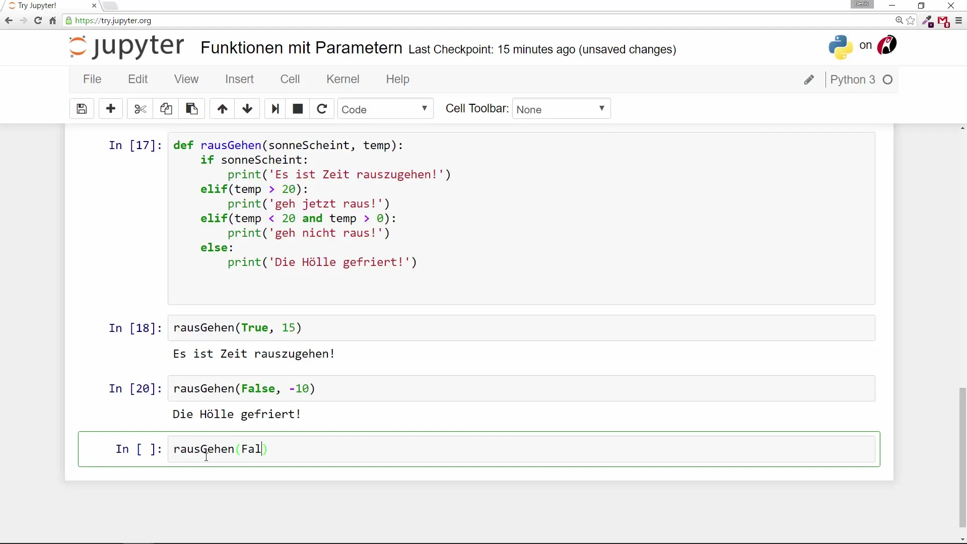Screen dimensions: 967x544
Task: Open the Help menu
Action: [x=397, y=79]
